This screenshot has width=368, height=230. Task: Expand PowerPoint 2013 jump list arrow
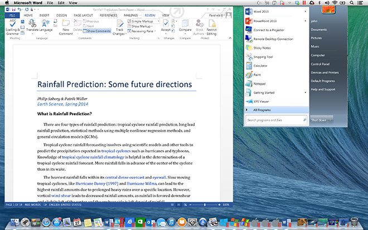306,21
